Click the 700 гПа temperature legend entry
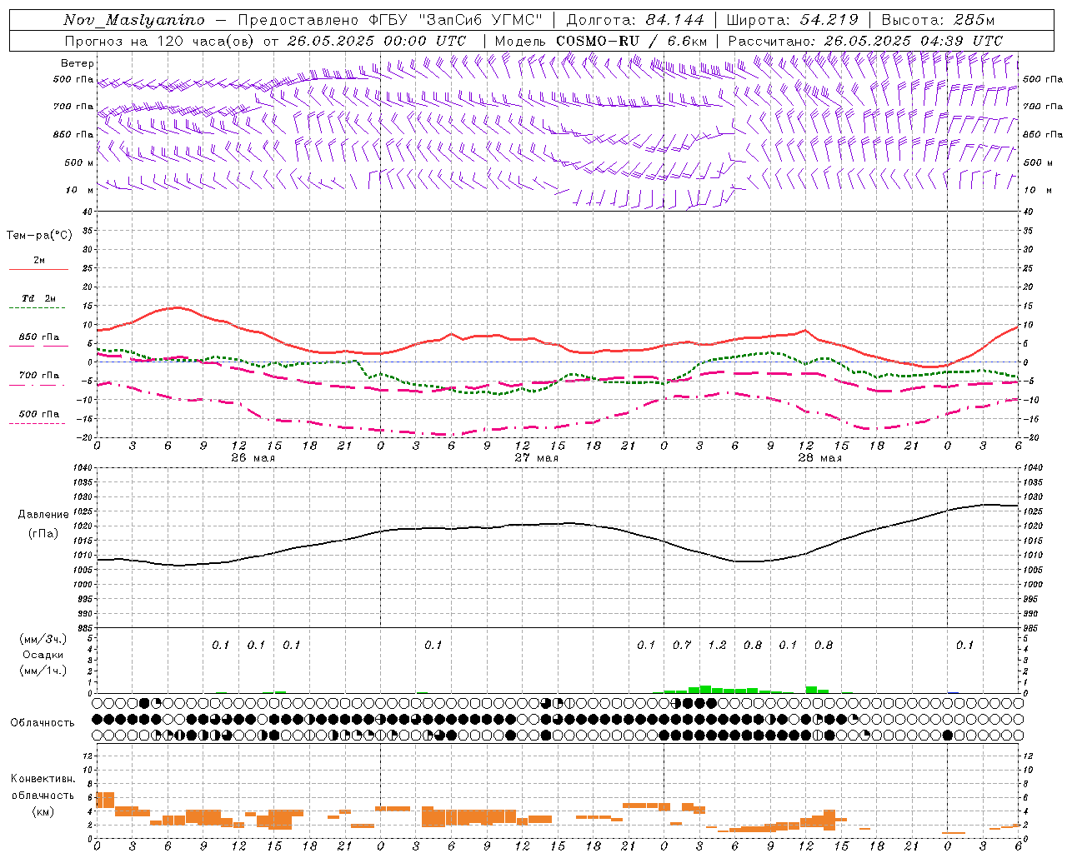 coord(39,376)
